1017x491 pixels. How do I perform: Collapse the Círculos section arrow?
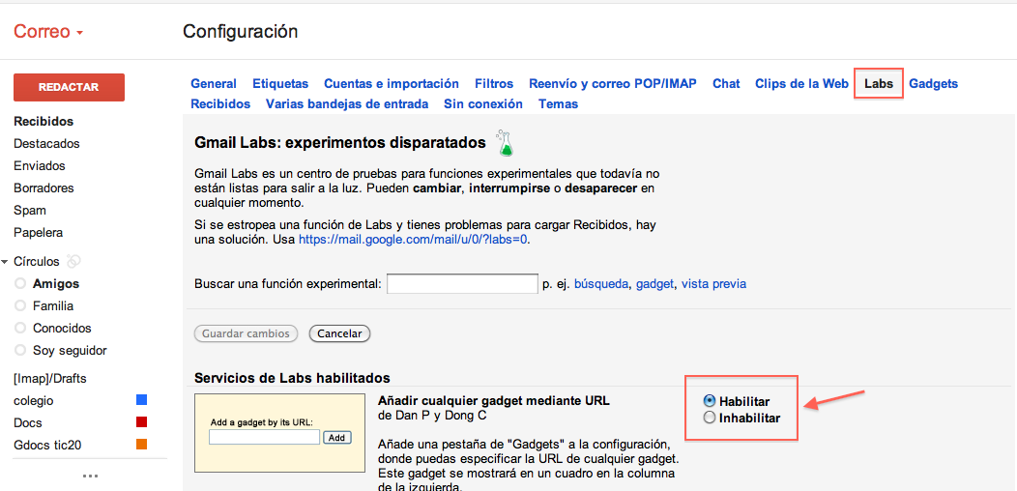(5, 262)
